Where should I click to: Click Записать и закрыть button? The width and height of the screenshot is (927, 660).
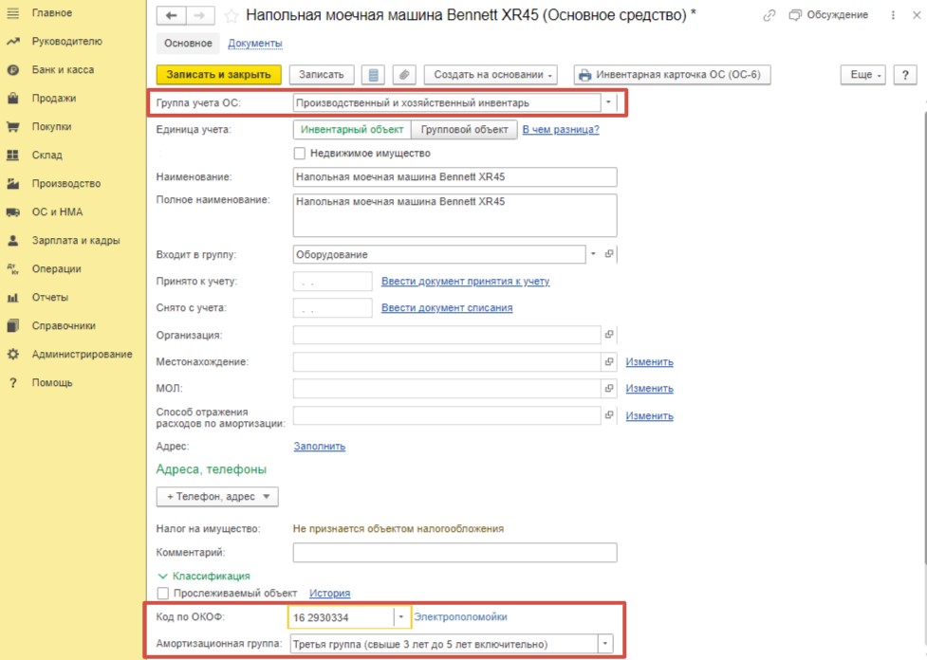219,75
